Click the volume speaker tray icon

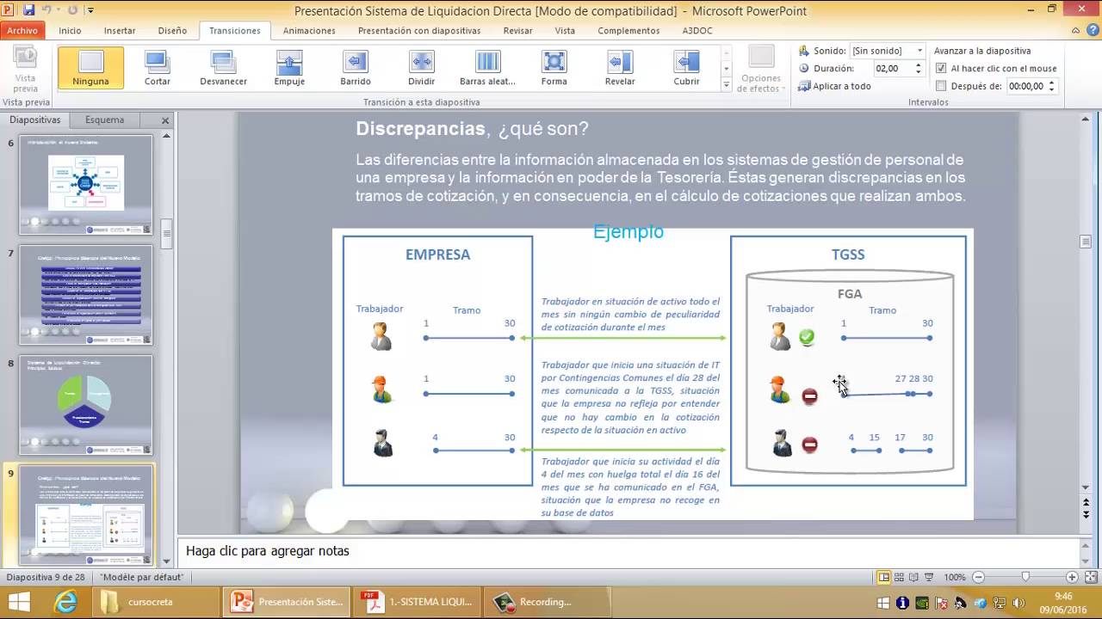pyautogui.click(x=1019, y=603)
